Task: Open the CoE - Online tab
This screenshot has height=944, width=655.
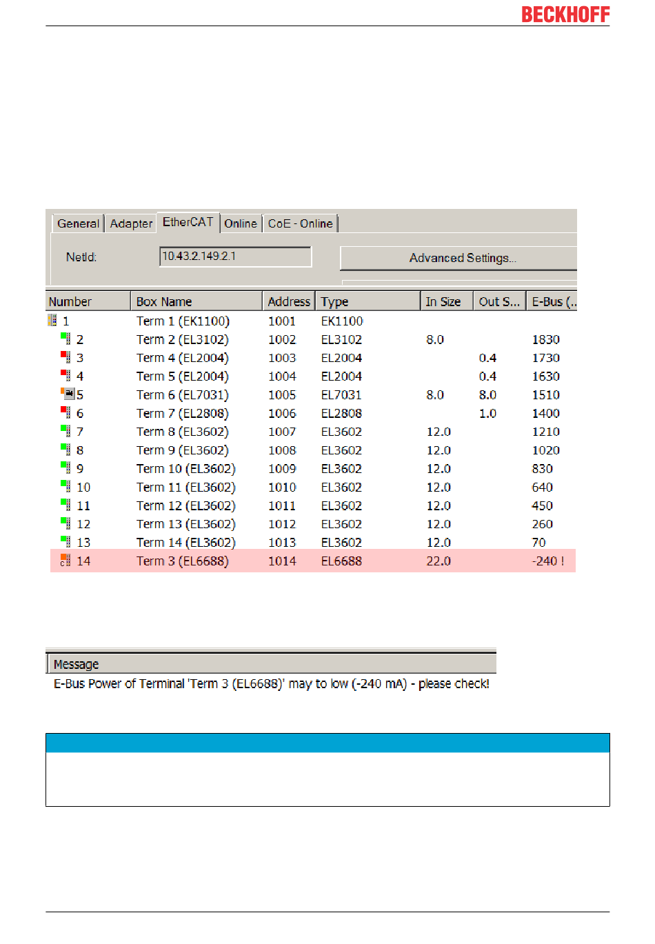Action: coord(301,223)
